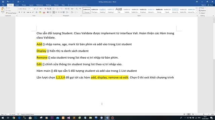Apply red font color

click(44, 12)
